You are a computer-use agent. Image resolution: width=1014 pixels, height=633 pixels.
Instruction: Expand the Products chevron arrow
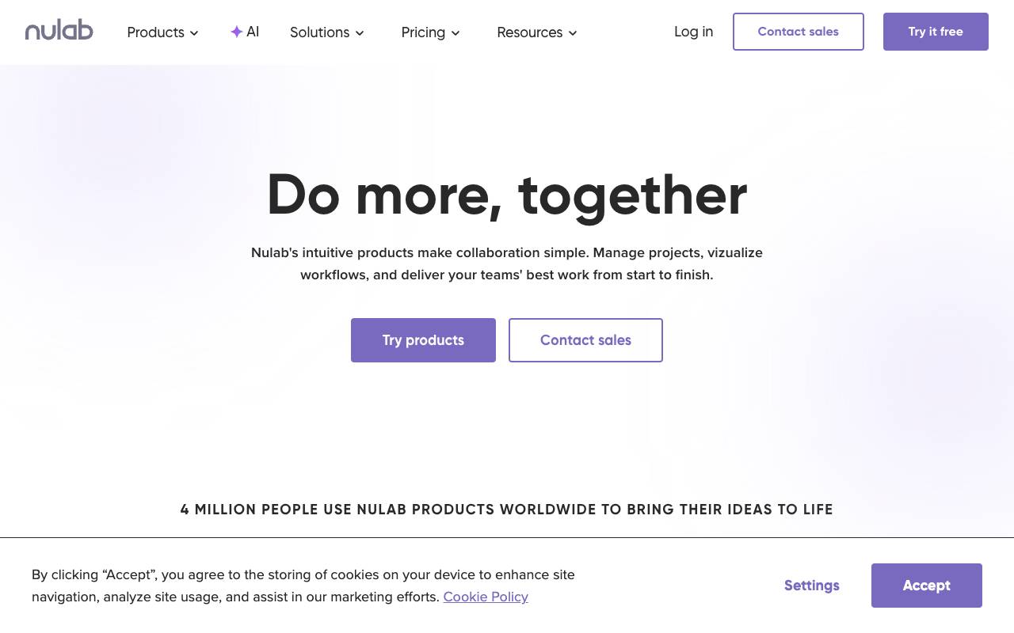pyautogui.click(x=194, y=33)
